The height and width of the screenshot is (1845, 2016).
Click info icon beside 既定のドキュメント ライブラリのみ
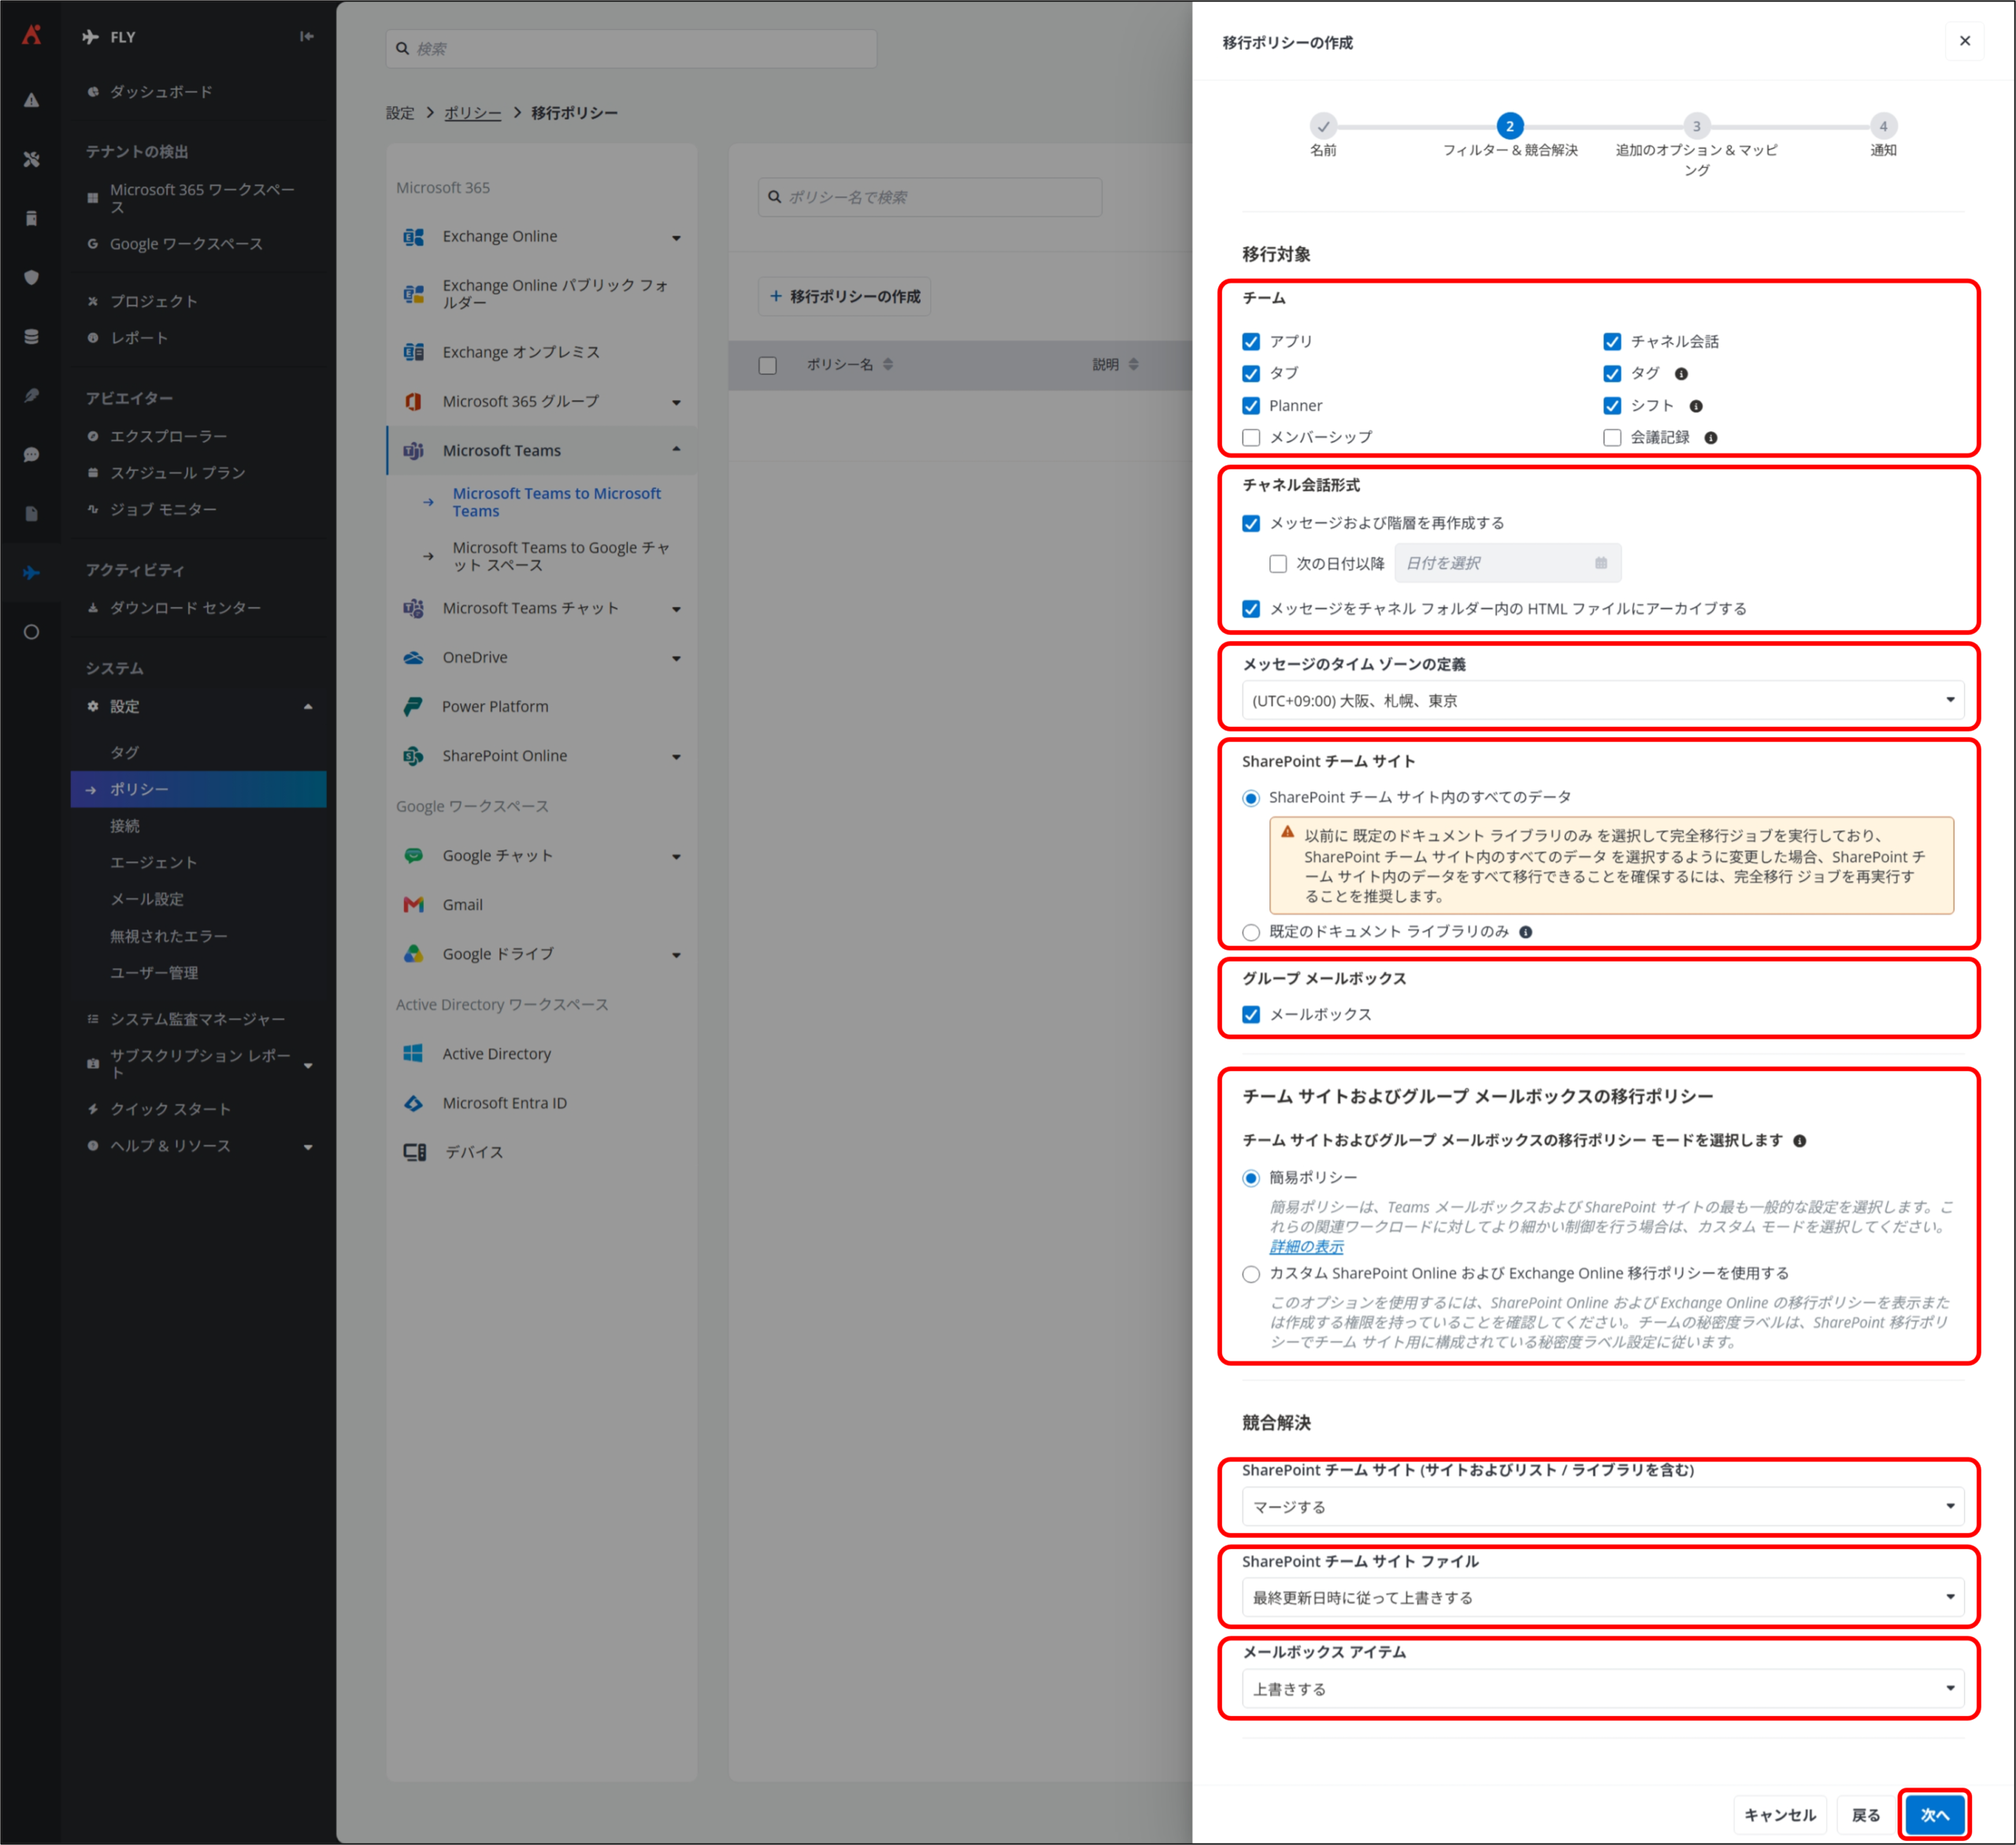point(1525,932)
